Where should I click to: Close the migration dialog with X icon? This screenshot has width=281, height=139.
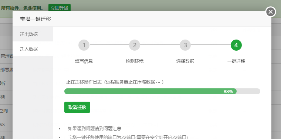270,12
